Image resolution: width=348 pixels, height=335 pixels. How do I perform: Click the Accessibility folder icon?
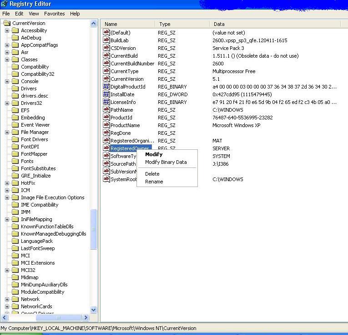[x=15, y=30]
